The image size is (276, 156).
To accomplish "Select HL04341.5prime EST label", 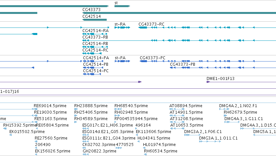I will (154, 138).
